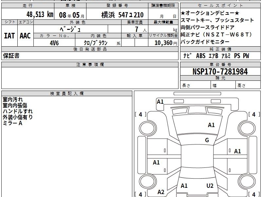Select recycle deposit 10,360円
This screenshot has width=262, height=197.
(166, 43)
